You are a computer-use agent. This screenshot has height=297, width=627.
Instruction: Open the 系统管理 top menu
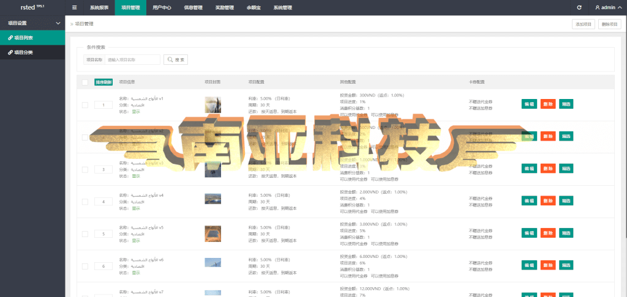tap(283, 7)
